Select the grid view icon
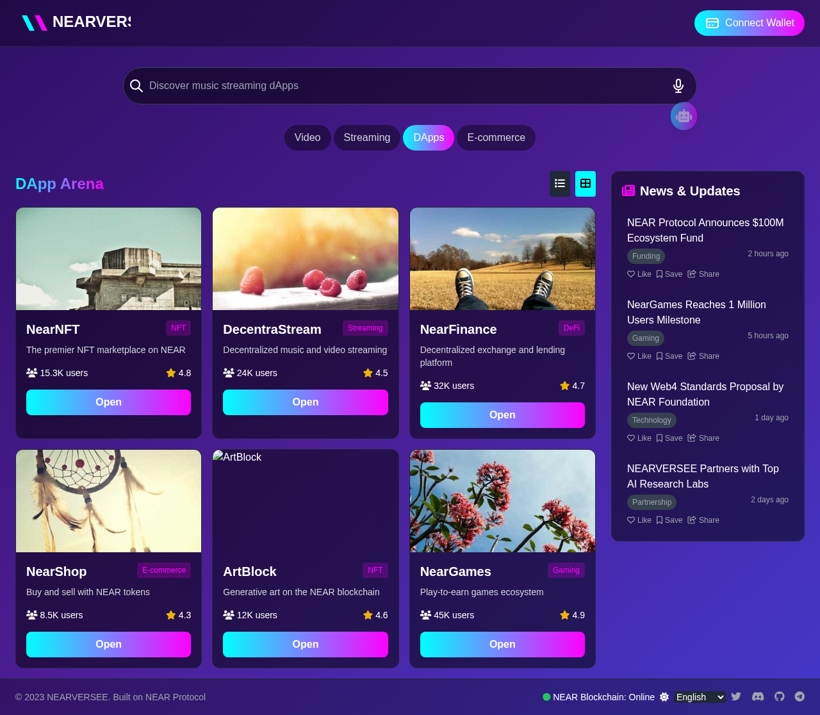 pos(585,183)
